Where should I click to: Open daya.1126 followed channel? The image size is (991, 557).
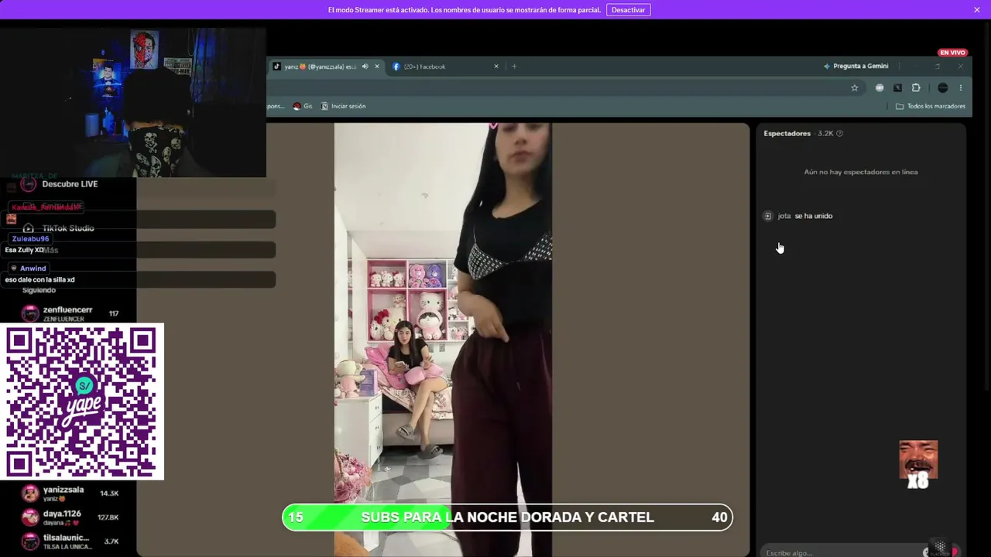[x=70, y=518]
